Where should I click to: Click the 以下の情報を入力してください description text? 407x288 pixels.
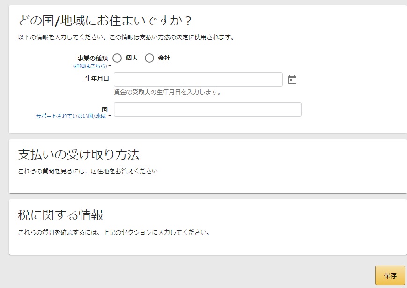pos(126,37)
